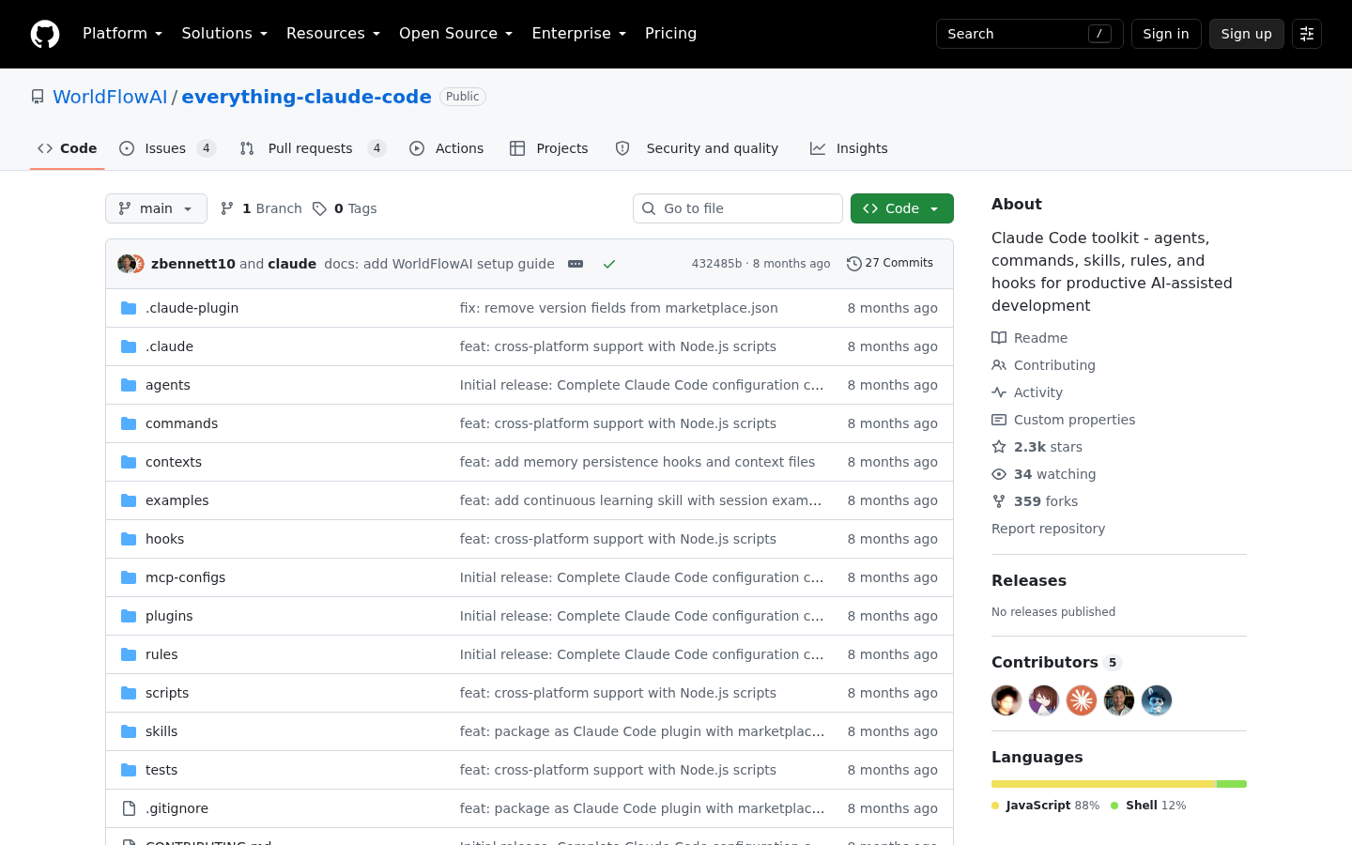This screenshot has height=845, width=1352.
Task: Click the expand commit message ellipsis icon
Action: pyautogui.click(x=576, y=264)
